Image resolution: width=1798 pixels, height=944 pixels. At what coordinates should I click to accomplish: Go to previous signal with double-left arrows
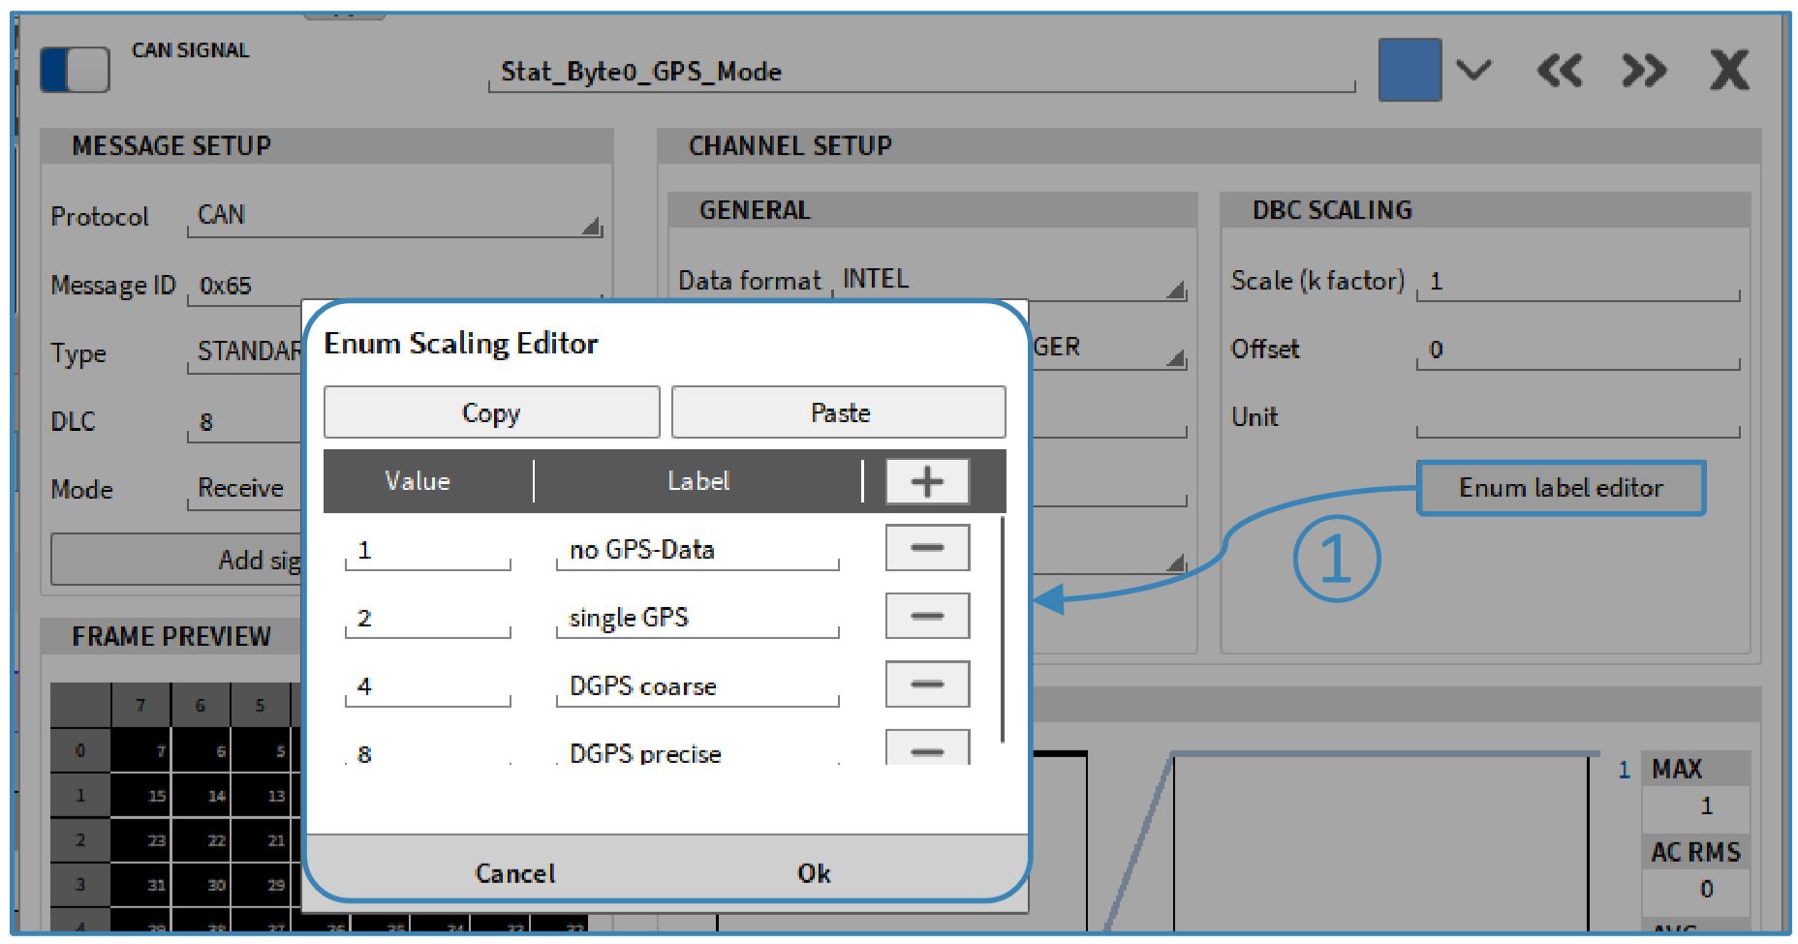[x=1559, y=71]
